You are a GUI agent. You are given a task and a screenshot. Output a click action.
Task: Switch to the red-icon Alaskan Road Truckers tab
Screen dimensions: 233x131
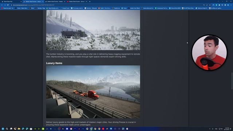[x=76, y=1]
